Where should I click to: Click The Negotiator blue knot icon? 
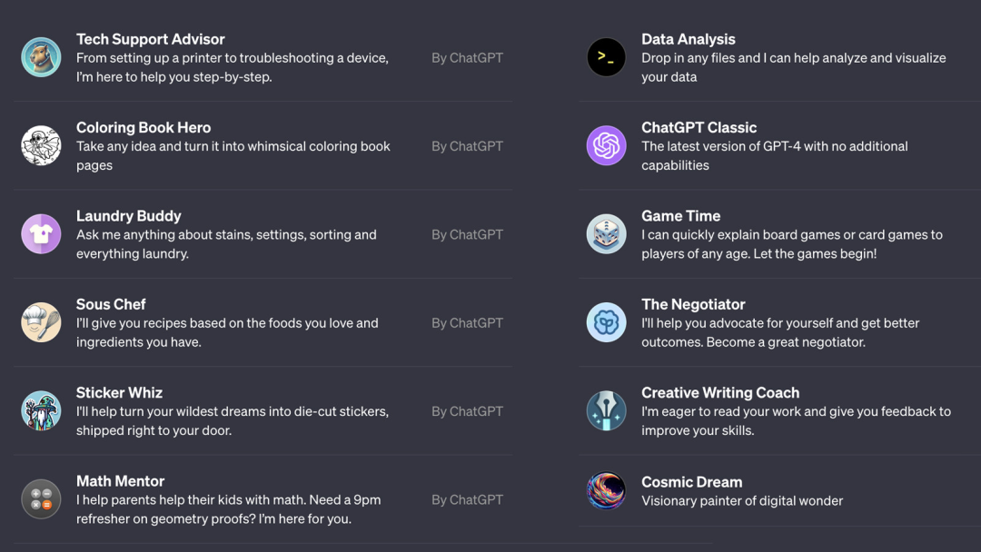(x=606, y=322)
